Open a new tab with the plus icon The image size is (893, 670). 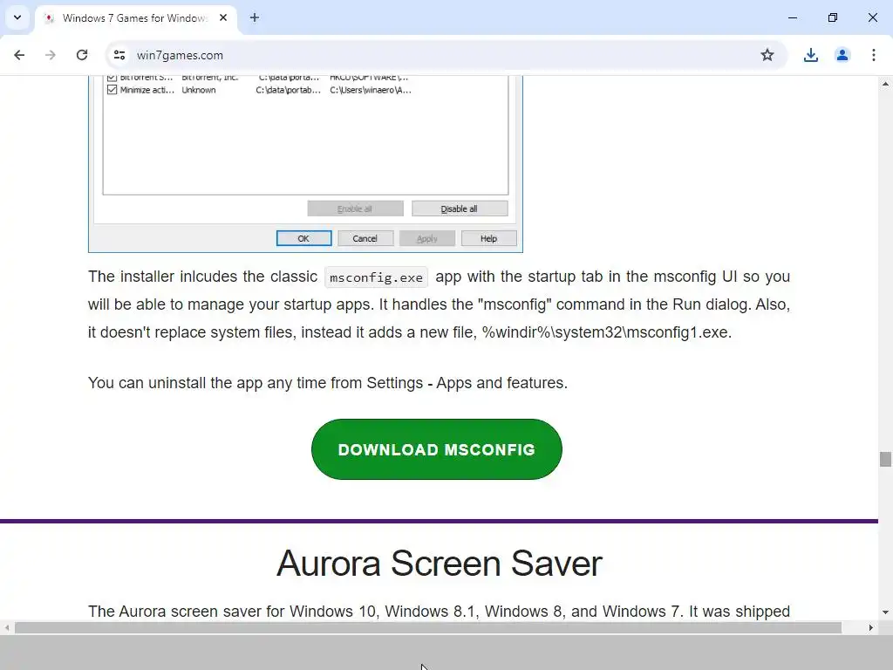(255, 17)
